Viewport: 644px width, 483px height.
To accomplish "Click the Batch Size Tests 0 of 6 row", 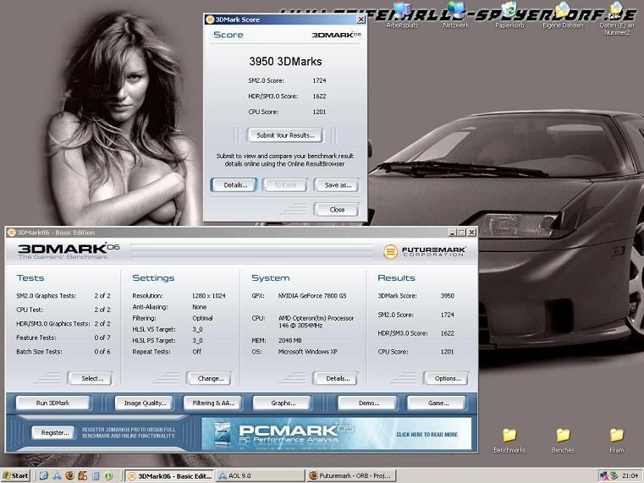I will point(63,352).
